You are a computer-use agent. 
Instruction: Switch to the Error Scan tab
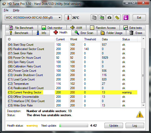tap(84, 33)
